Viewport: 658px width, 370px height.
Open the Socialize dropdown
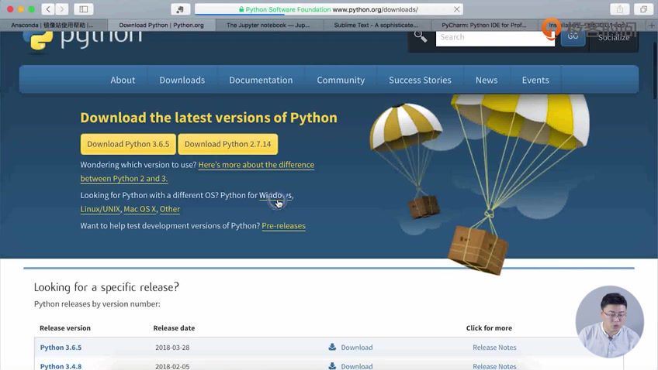[614, 38]
